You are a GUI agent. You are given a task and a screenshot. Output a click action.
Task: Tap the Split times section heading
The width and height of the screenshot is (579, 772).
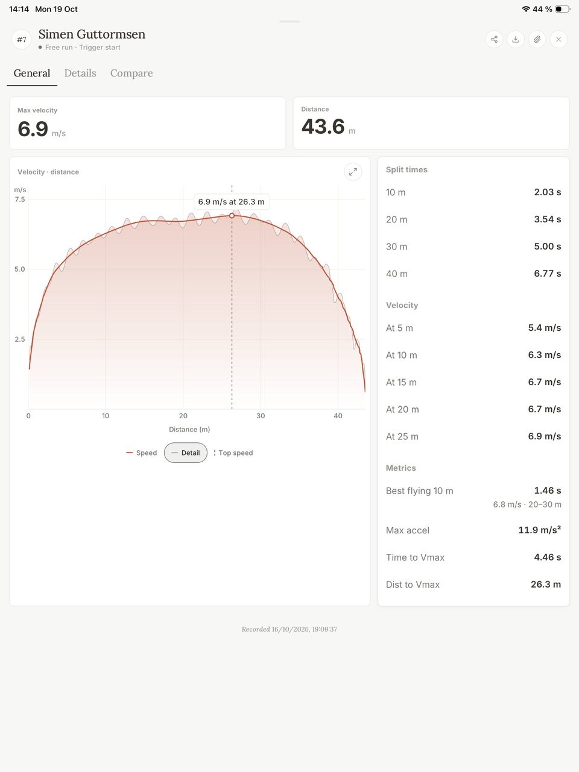[407, 170]
